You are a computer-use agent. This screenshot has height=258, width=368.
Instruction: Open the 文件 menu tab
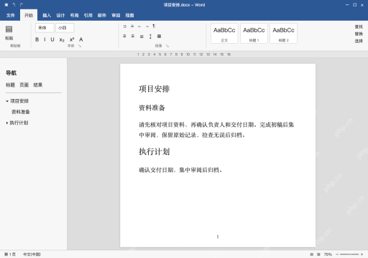[x=11, y=15]
